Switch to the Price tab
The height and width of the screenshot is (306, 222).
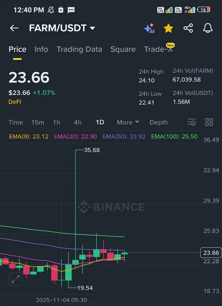tap(17, 49)
